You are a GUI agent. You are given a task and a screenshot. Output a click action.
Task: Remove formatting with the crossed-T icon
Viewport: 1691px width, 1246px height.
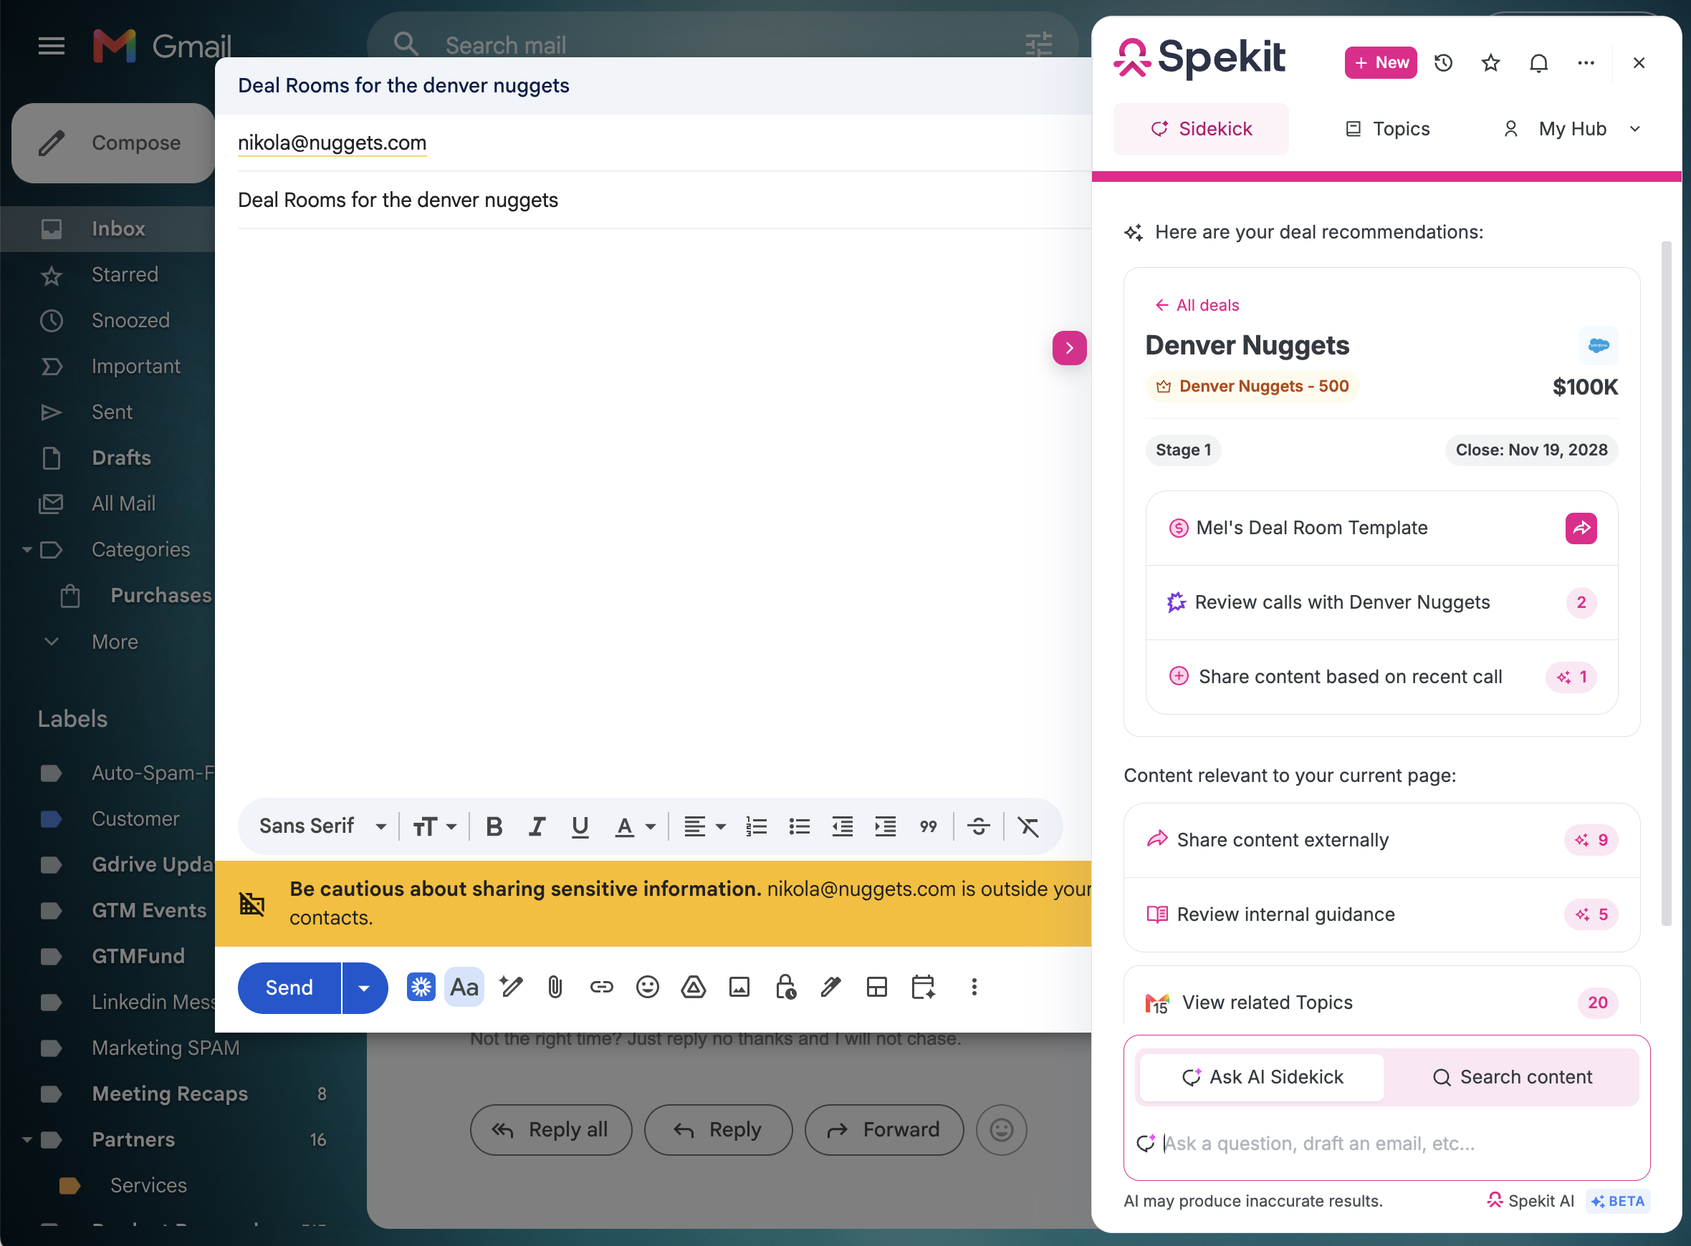click(1028, 826)
